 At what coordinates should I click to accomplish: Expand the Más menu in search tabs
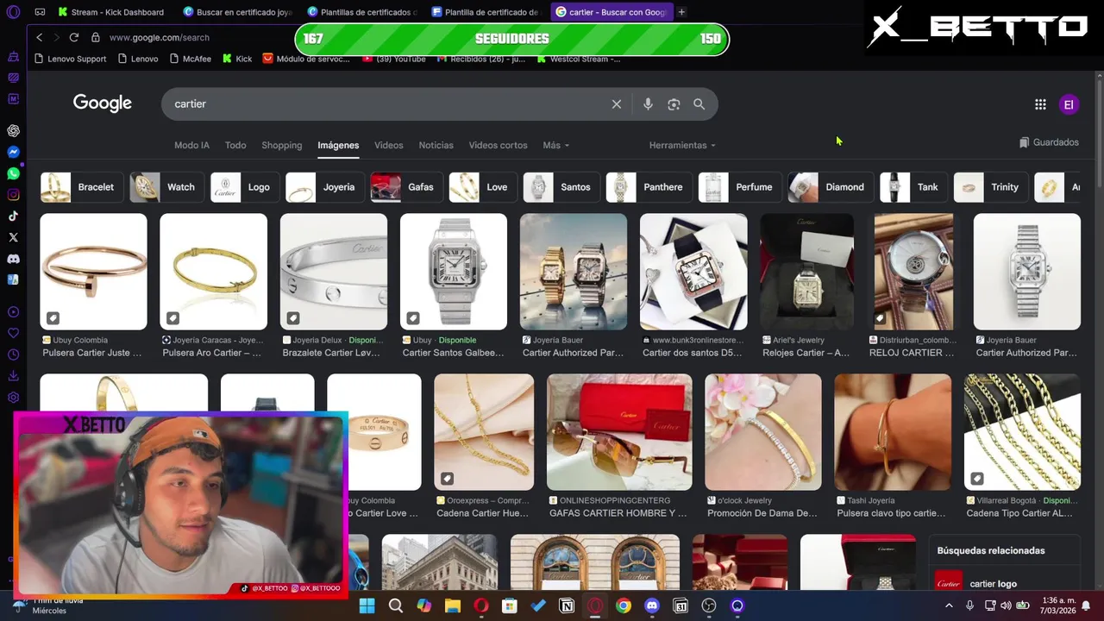coord(555,145)
